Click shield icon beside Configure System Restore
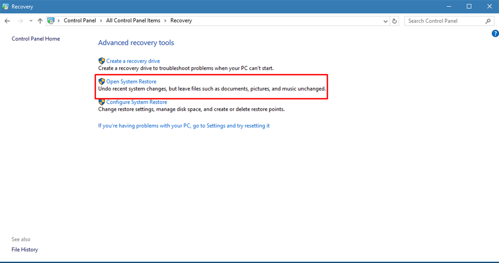Screen dimensions: 499x263 (x=102, y=102)
